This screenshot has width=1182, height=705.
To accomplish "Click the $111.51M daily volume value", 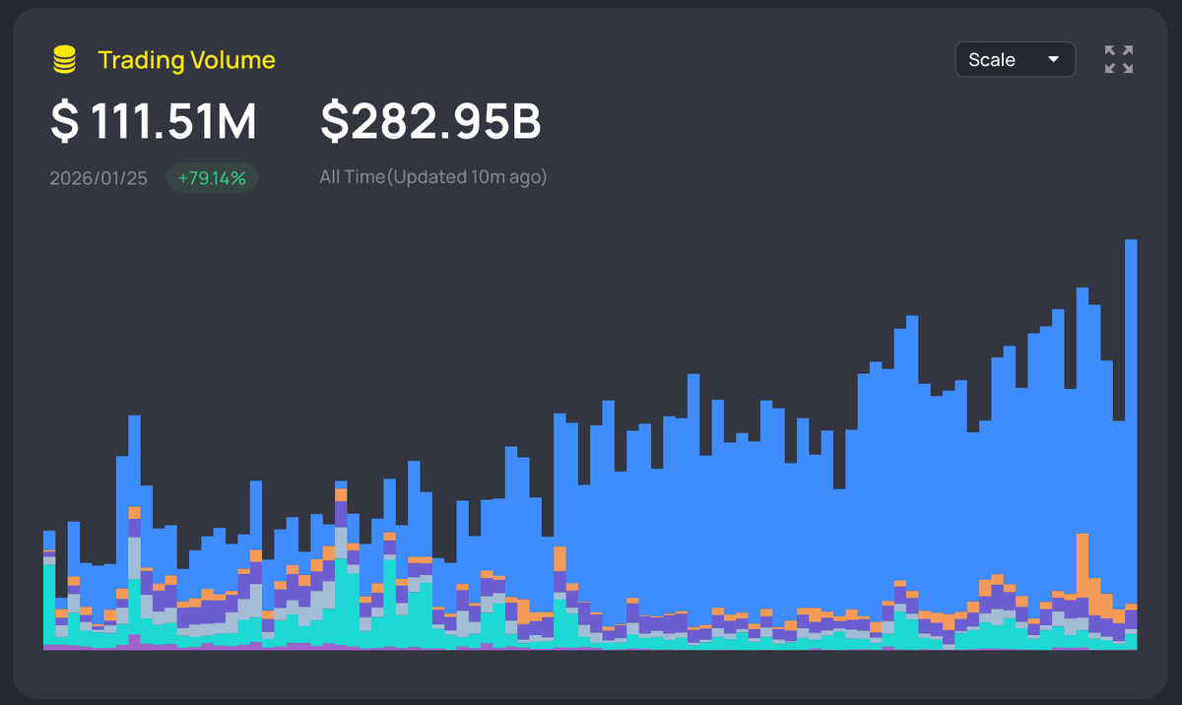I will tap(154, 122).
